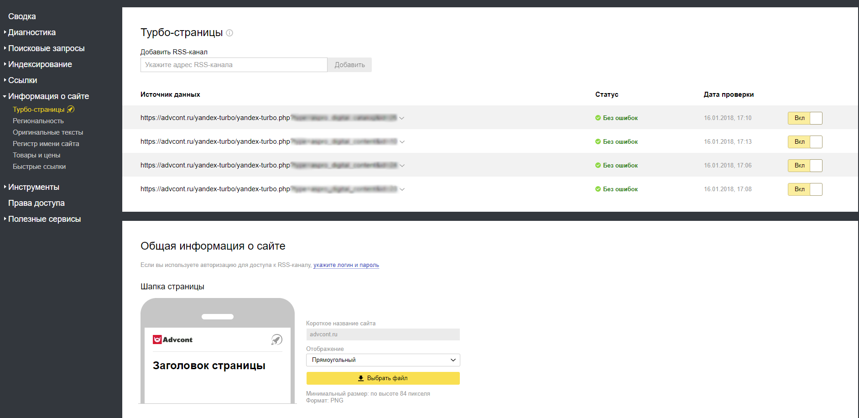Click green status check icon in first row
Image resolution: width=859 pixels, height=418 pixels.
(x=598, y=118)
